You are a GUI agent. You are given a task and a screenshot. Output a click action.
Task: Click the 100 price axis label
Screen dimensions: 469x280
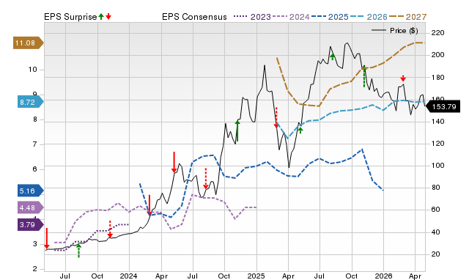(x=437, y=166)
